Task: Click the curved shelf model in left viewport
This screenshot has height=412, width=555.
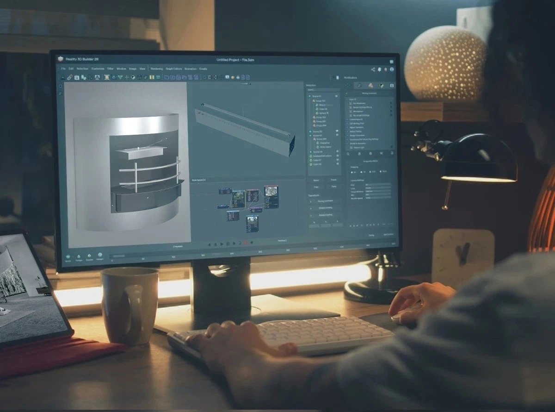Action: pos(127,172)
